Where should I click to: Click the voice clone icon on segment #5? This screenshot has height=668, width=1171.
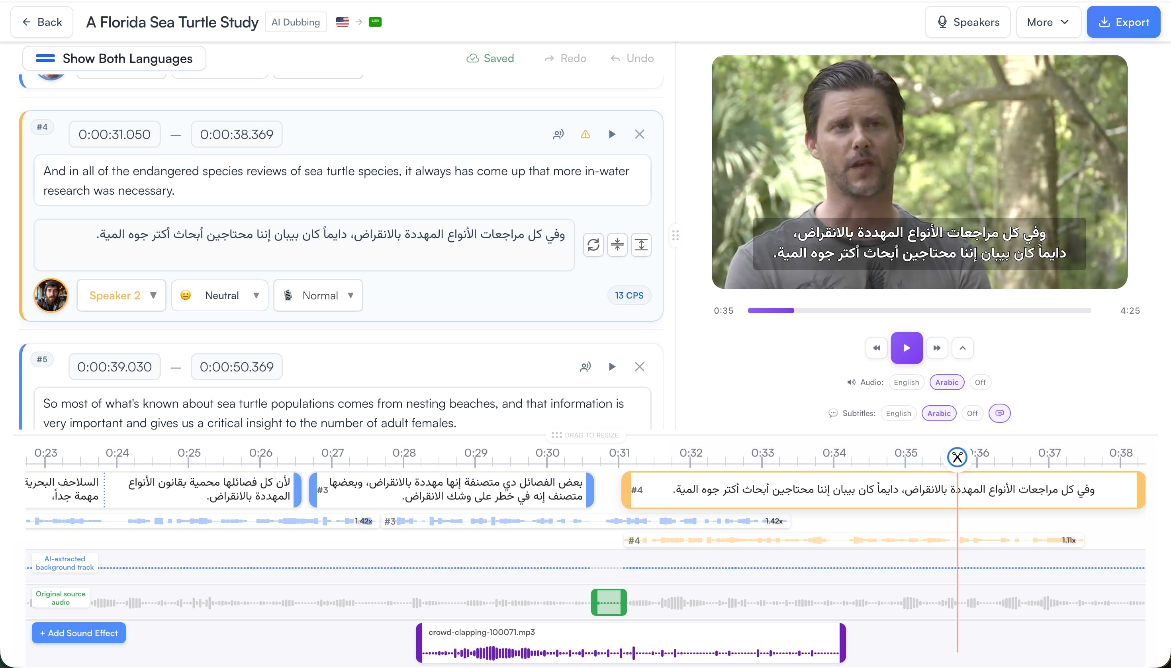pyautogui.click(x=585, y=367)
